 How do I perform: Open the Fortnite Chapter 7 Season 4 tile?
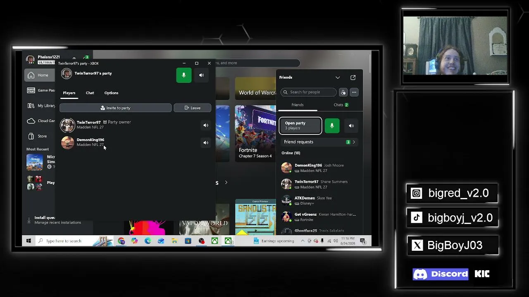(255, 133)
